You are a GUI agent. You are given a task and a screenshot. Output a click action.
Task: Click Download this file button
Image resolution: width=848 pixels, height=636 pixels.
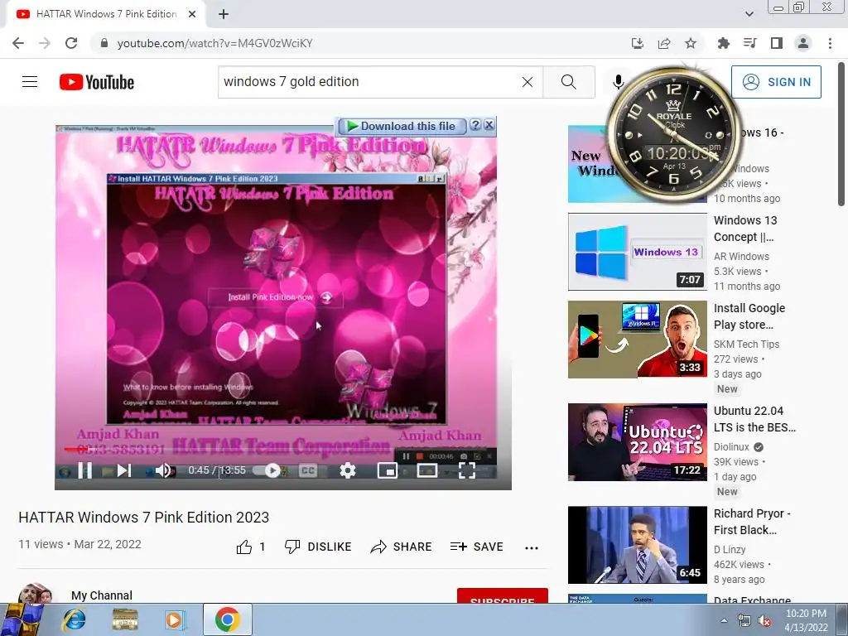[402, 126]
